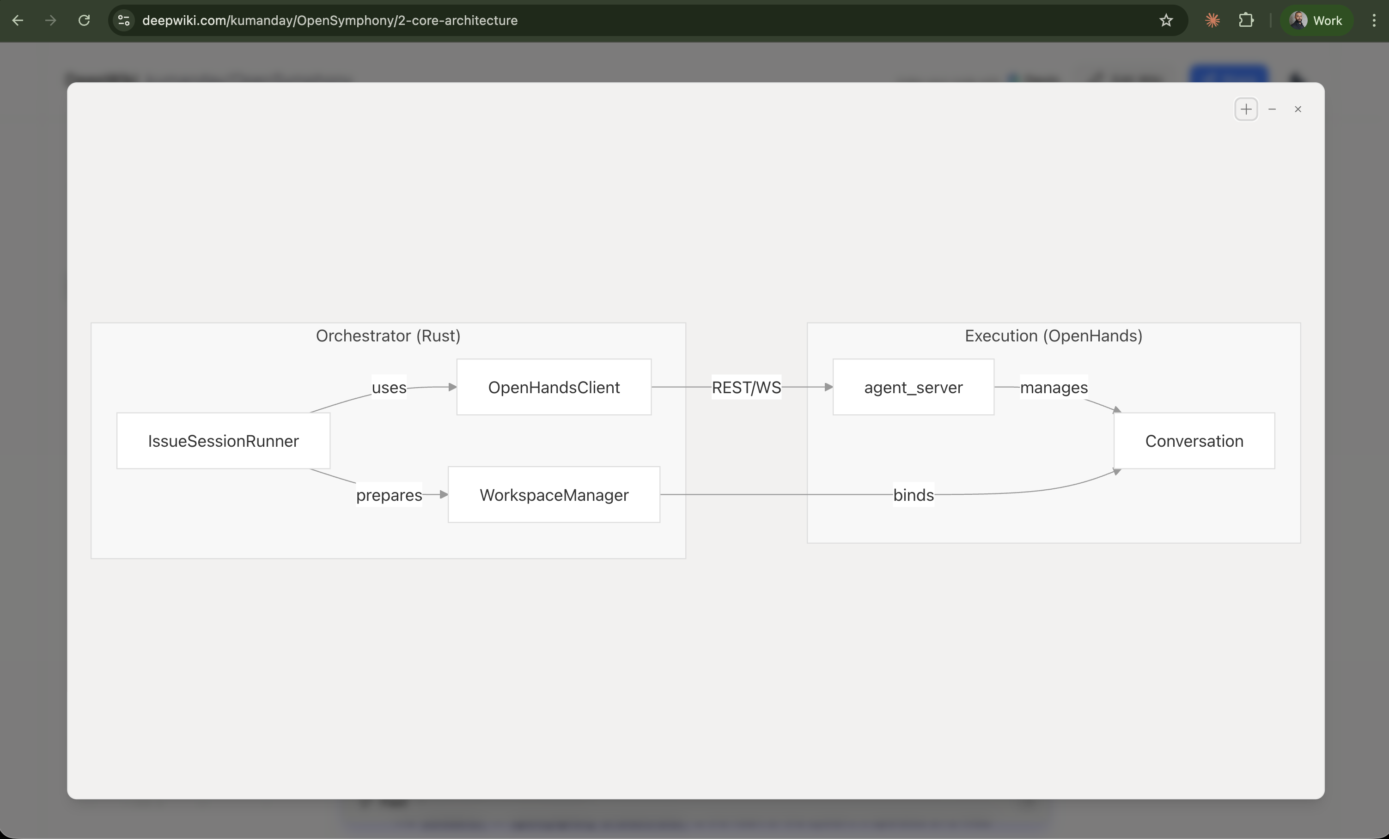Select the OpenHandsClient node
This screenshot has height=839, width=1389.
pyautogui.click(x=554, y=387)
